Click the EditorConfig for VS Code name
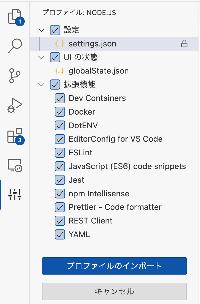Screen dimensions: 200x304 115,139
